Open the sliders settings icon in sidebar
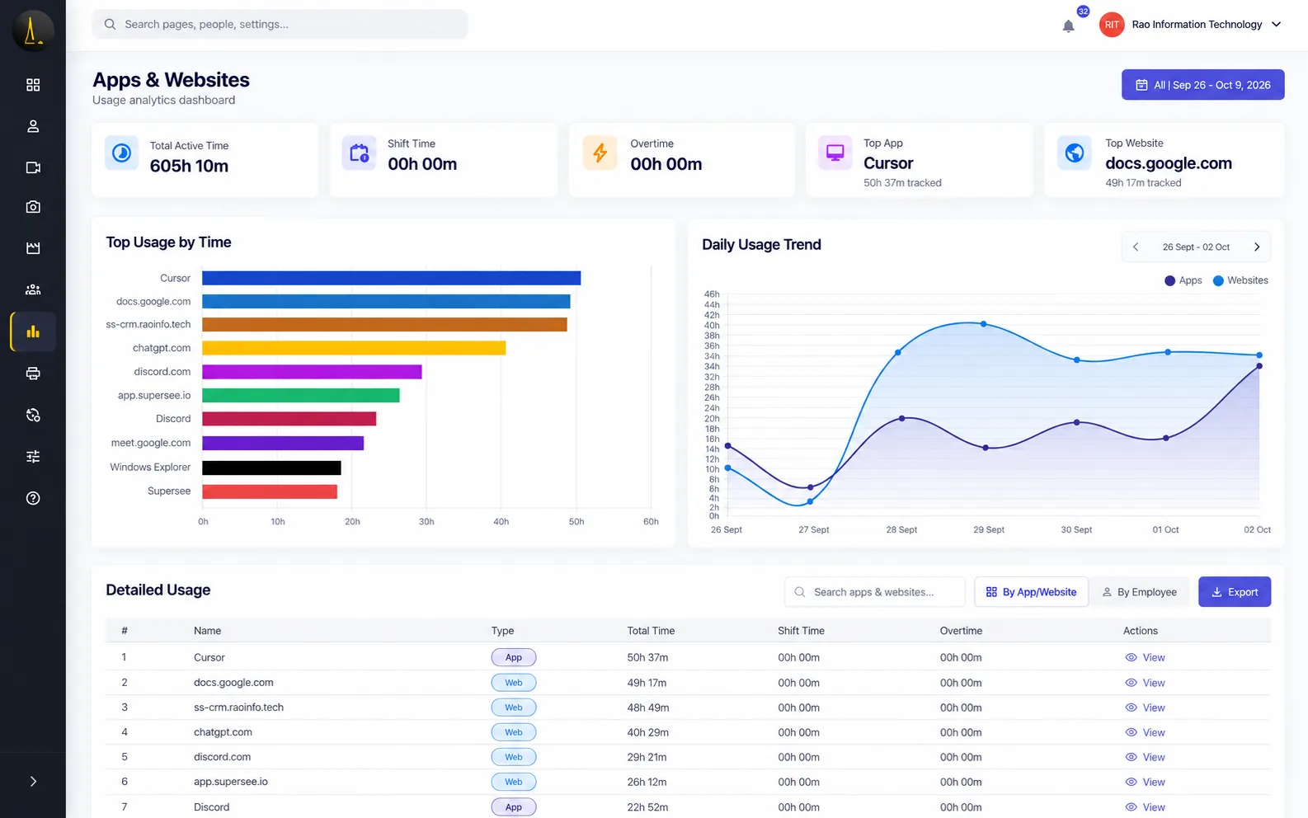 (x=33, y=456)
